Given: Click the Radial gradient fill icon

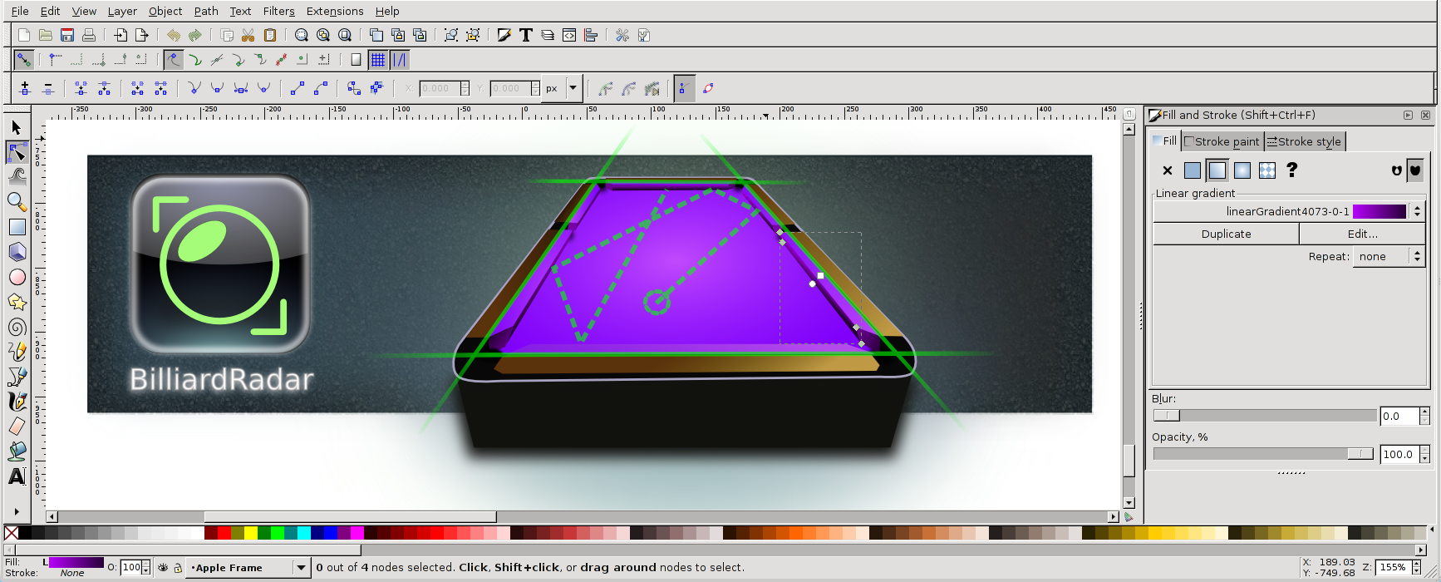Looking at the screenshot, I should [x=1242, y=170].
